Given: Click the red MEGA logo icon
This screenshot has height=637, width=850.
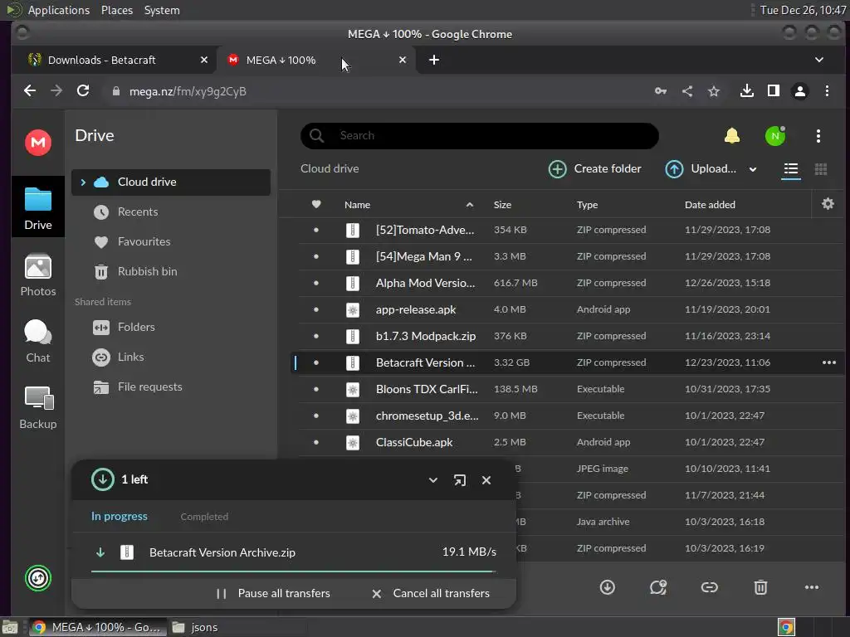Looking at the screenshot, I should point(38,143).
